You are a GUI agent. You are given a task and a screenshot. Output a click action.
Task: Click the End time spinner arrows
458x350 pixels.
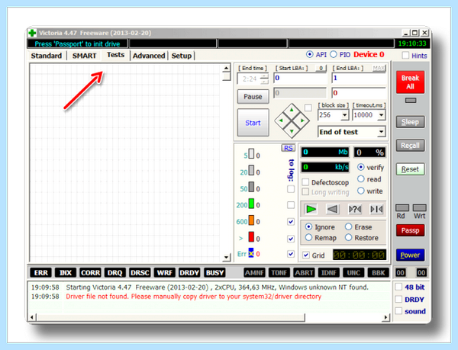(264, 79)
